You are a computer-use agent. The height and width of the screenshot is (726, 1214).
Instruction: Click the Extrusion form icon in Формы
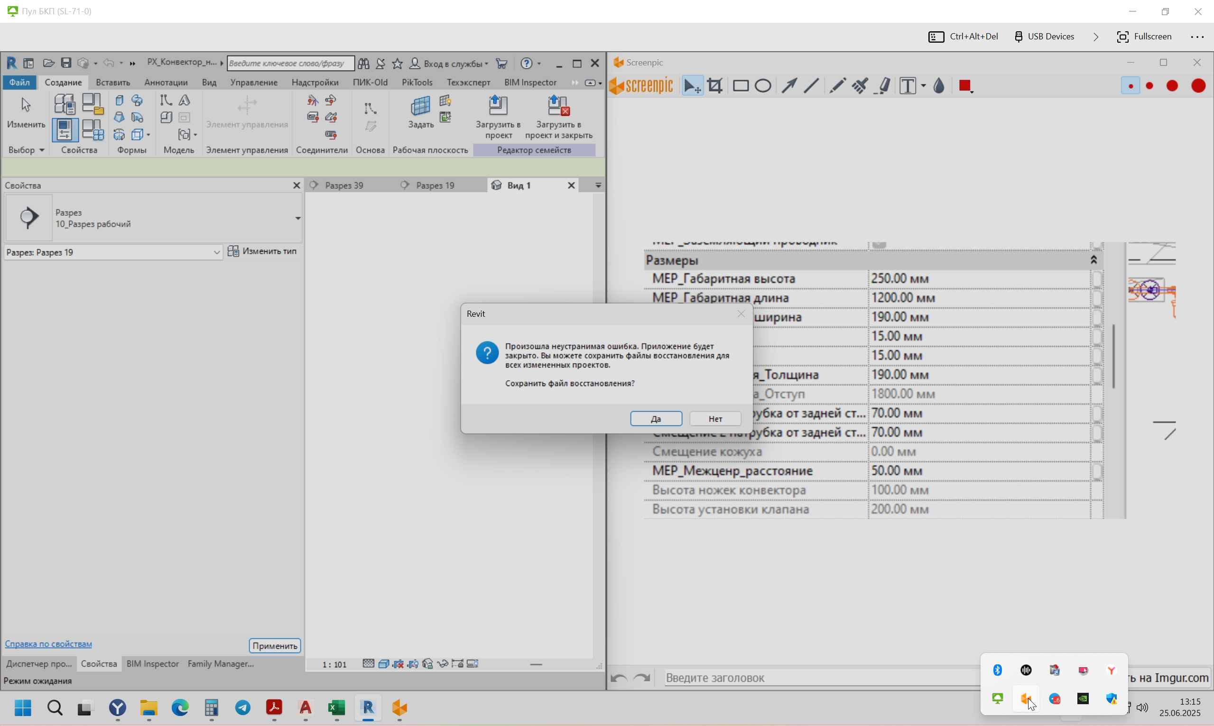tap(120, 100)
